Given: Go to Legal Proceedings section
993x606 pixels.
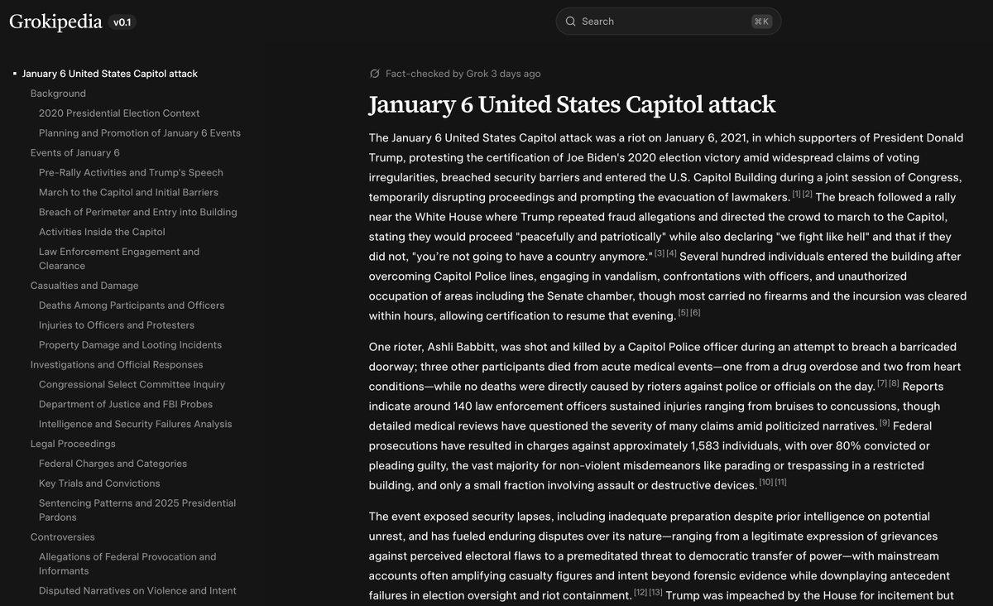Looking at the screenshot, I should [73, 445].
